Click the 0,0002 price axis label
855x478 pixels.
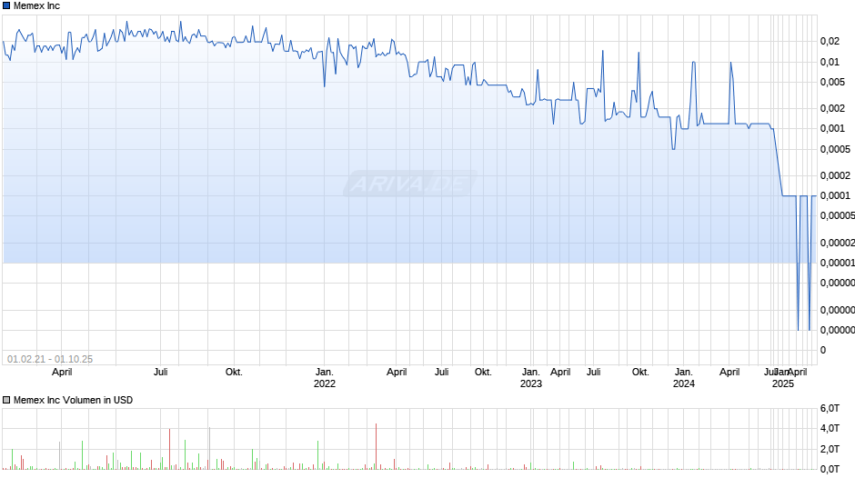coord(835,175)
